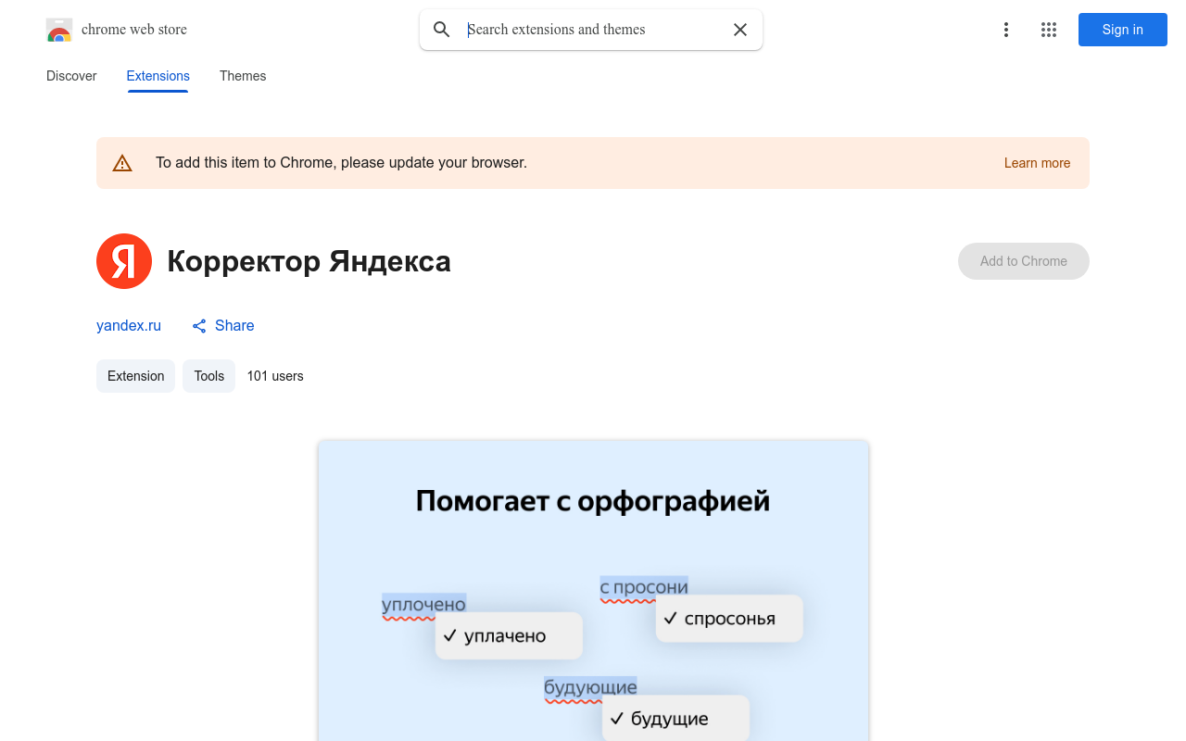The width and height of the screenshot is (1186, 741).
Task: Open the yandex.ru developer link
Action: tap(128, 326)
